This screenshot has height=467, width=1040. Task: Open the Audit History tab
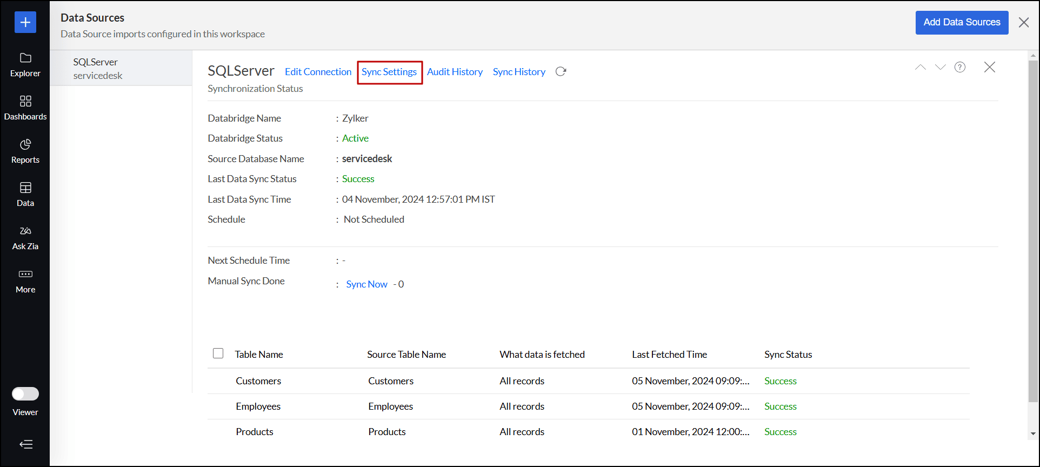(x=455, y=72)
